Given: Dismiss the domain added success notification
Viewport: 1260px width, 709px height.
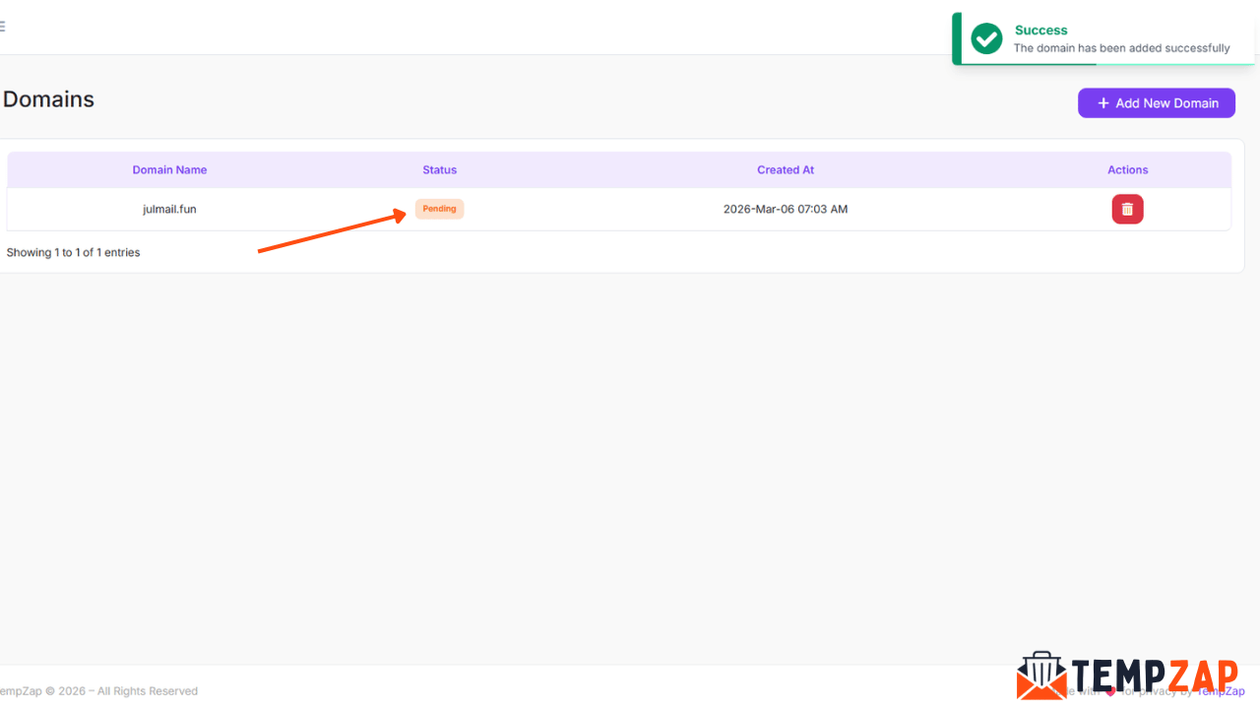Looking at the screenshot, I should (x=1102, y=38).
